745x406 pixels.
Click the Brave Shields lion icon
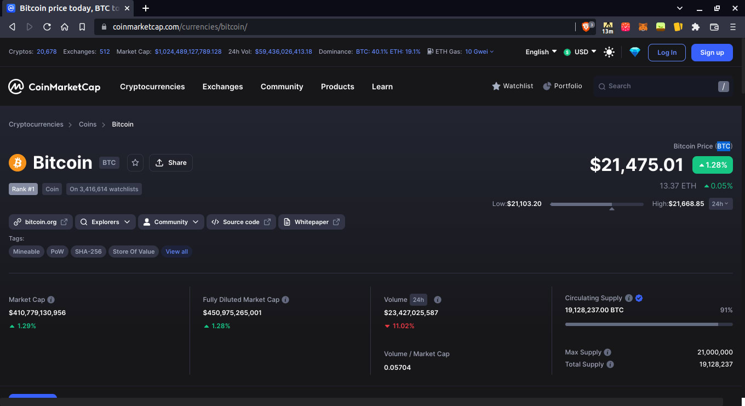(x=587, y=26)
